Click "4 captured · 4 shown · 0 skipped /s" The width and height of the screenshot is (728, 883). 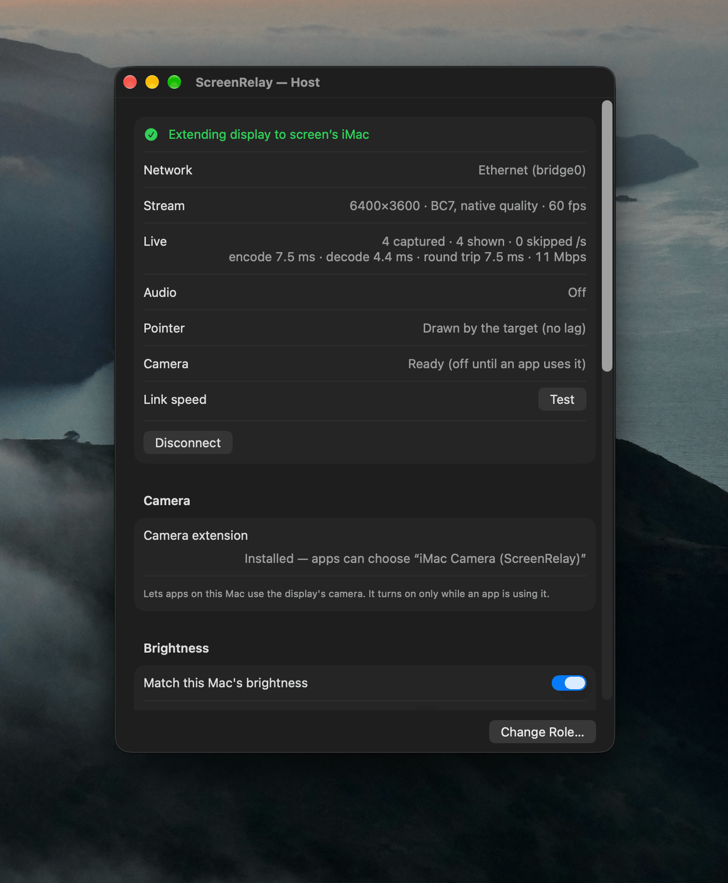(x=484, y=241)
